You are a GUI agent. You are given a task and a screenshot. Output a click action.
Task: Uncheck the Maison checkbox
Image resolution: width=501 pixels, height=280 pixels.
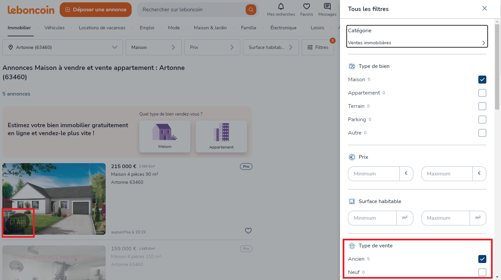pyautogui.click(x=482, y=80)
